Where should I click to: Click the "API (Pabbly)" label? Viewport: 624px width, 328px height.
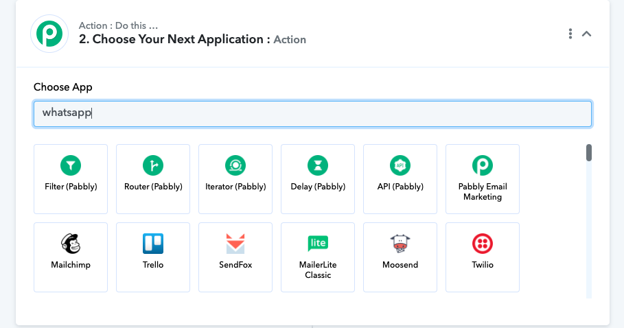[x=400, y=187]
